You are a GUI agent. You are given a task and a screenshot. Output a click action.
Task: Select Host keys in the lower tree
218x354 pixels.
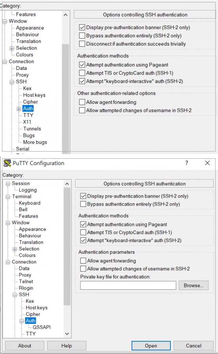click(36, 308)
